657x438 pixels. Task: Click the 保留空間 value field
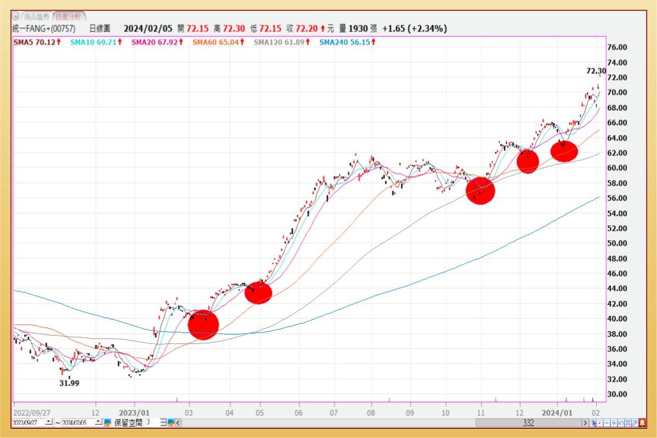[x=152, y=423]
